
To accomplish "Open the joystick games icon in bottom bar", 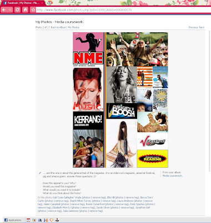I will tap(57, 220).
